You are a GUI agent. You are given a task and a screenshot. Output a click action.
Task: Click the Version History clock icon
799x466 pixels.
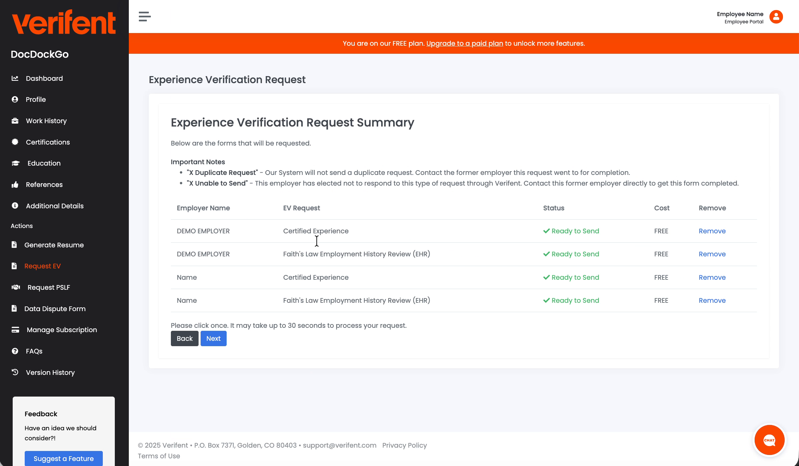15,372
